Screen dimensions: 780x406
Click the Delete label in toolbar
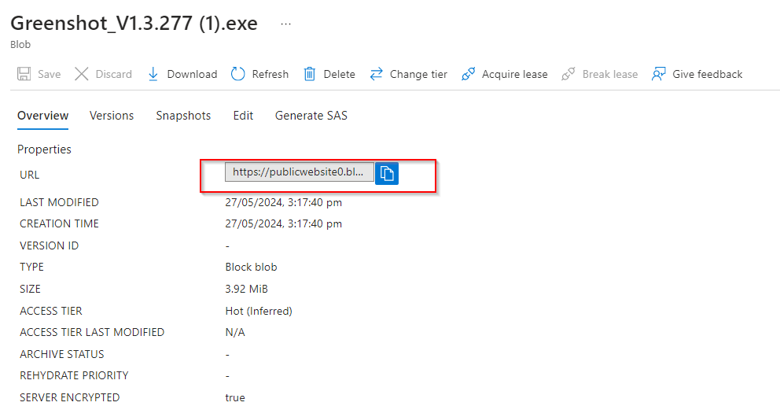point(339,74)
